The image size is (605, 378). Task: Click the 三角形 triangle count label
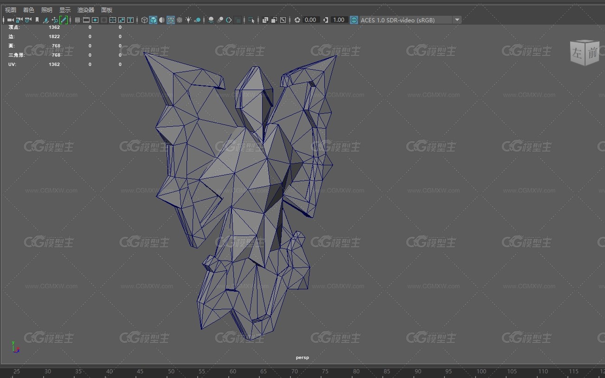pyautogui.click(x=17, y=55)
